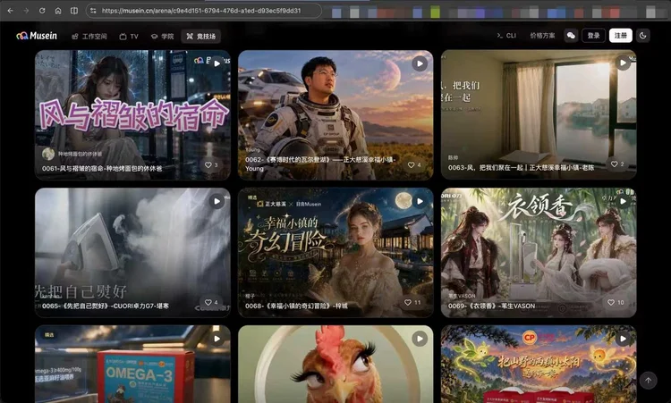Click the WeChat icon button
This screenshot has width=671, height=403.
tap(571, 36)
